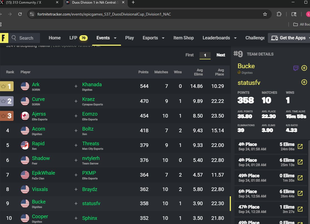The height and width of the screenshot is (224, 310).
Task: Click Canada flag icon beside Ajerss
Action: (x=25, y=116)
